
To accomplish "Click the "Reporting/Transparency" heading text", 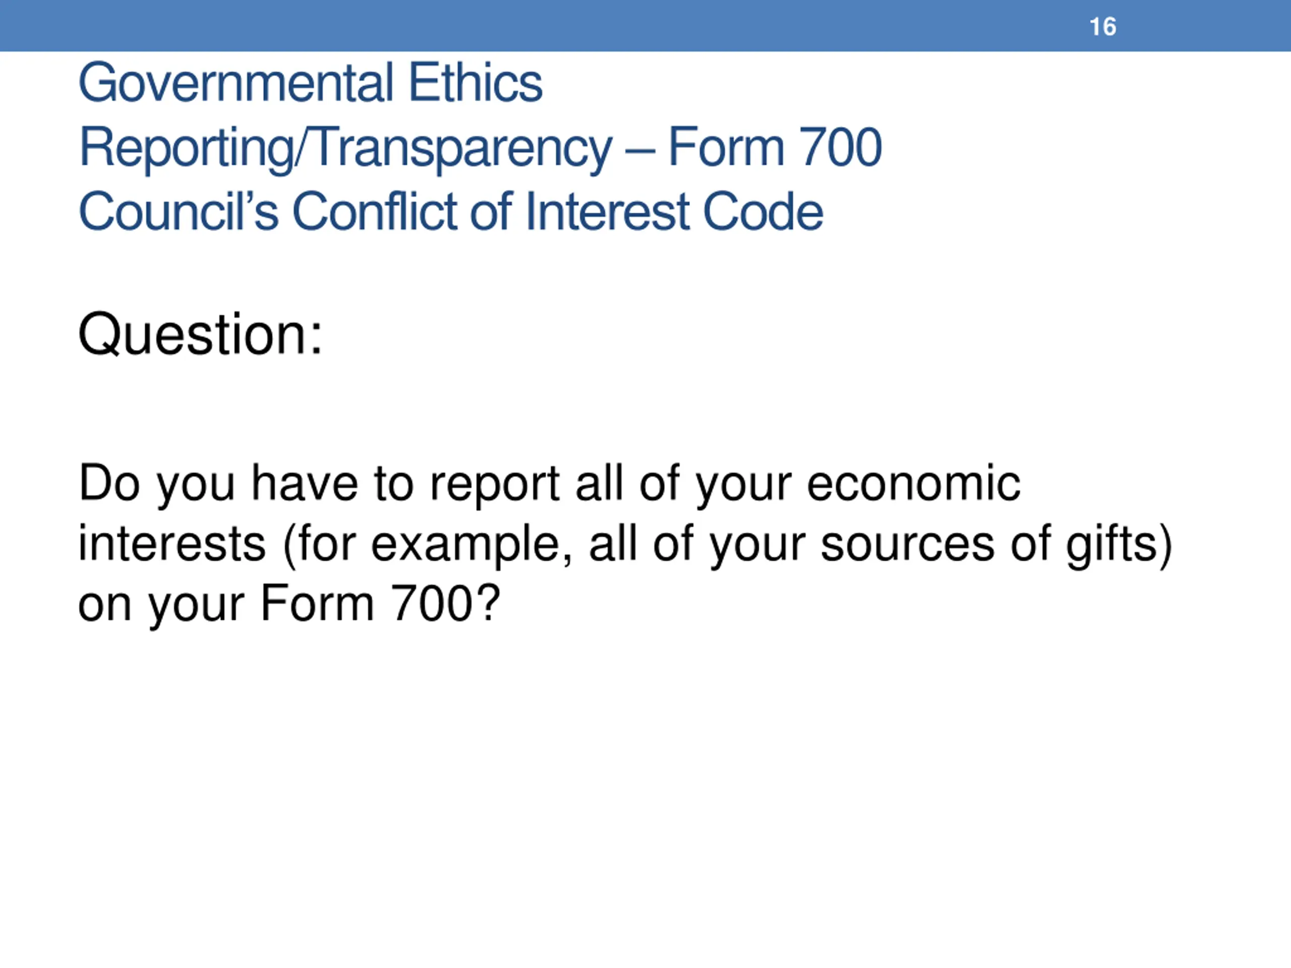I will point(345,148).
